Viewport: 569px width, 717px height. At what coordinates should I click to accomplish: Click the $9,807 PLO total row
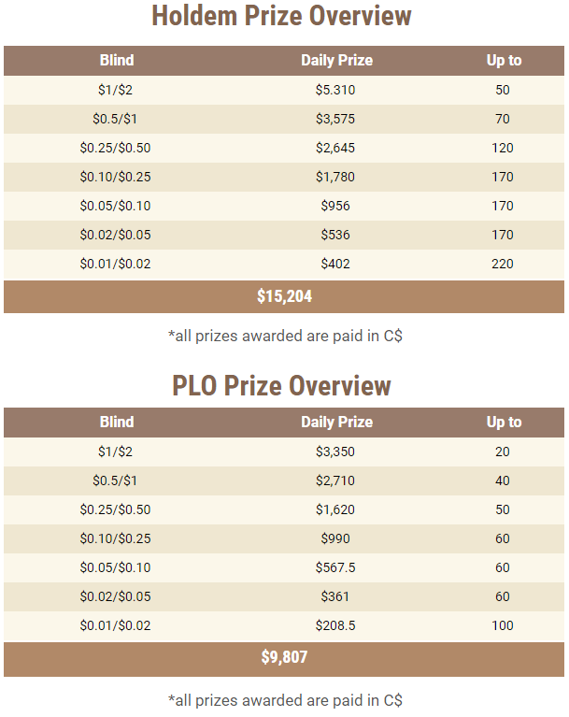click(284, 659)
